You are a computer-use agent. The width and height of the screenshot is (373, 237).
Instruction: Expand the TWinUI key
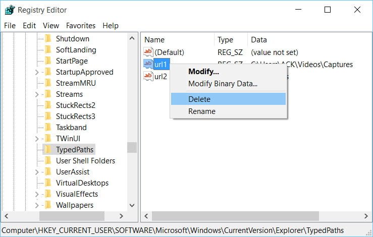(x=37, y=139)
